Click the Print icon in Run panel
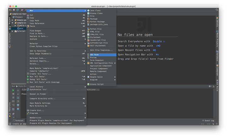 click(18, 105)
